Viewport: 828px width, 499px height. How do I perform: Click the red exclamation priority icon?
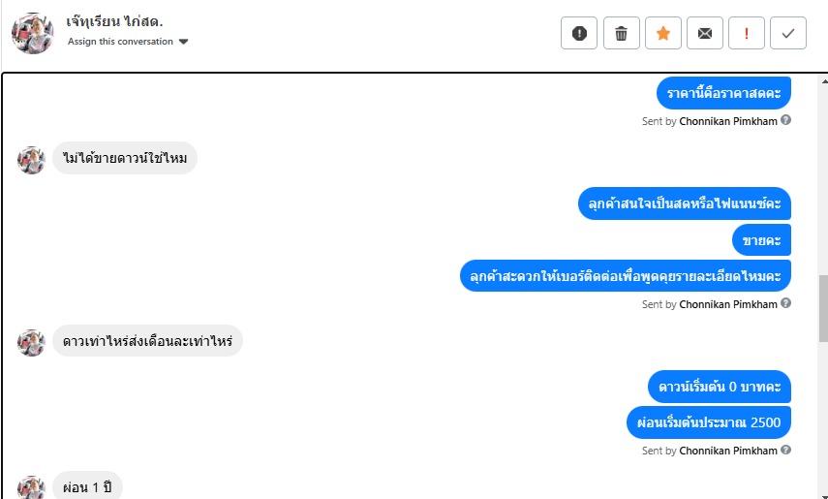pos(747,33)
